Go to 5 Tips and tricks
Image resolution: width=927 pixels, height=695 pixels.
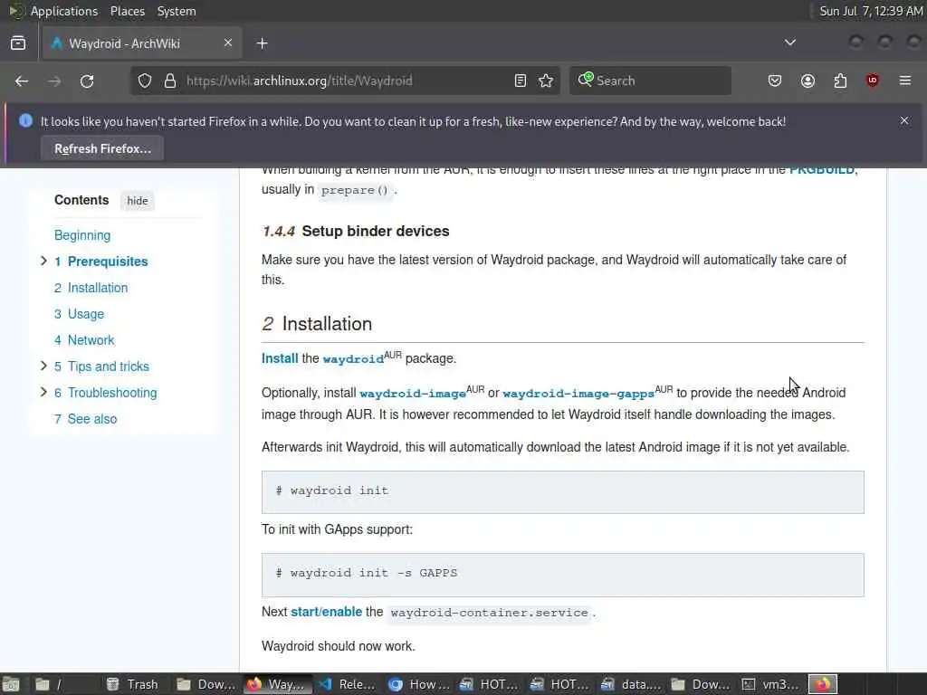(x=101, y=367)
